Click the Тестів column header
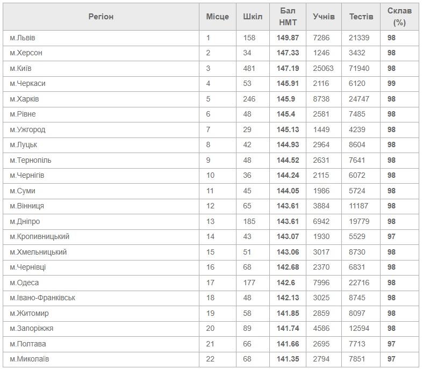Screen dimensions: 423x369 [361, 17]
